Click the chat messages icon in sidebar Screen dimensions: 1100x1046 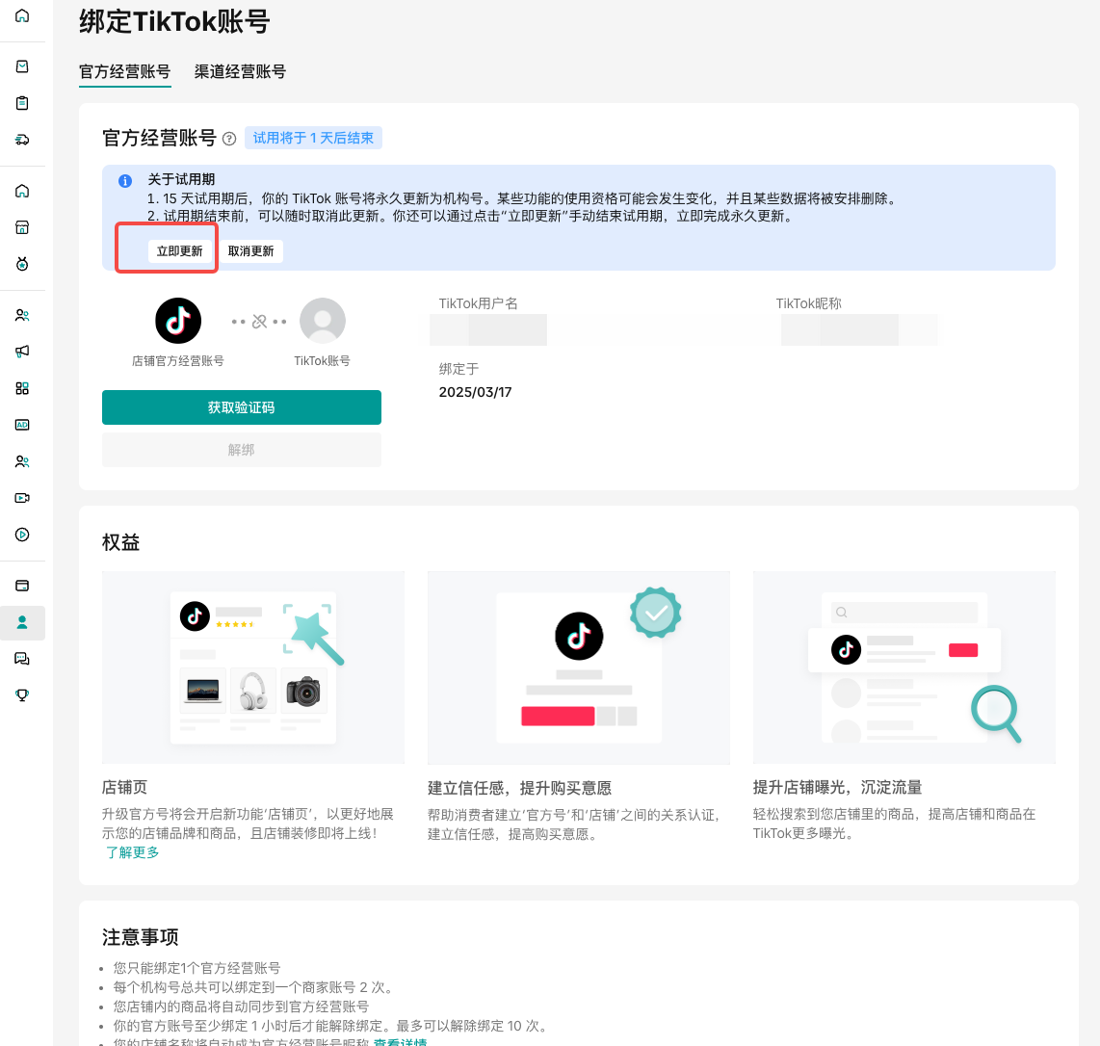click(22, 659)
